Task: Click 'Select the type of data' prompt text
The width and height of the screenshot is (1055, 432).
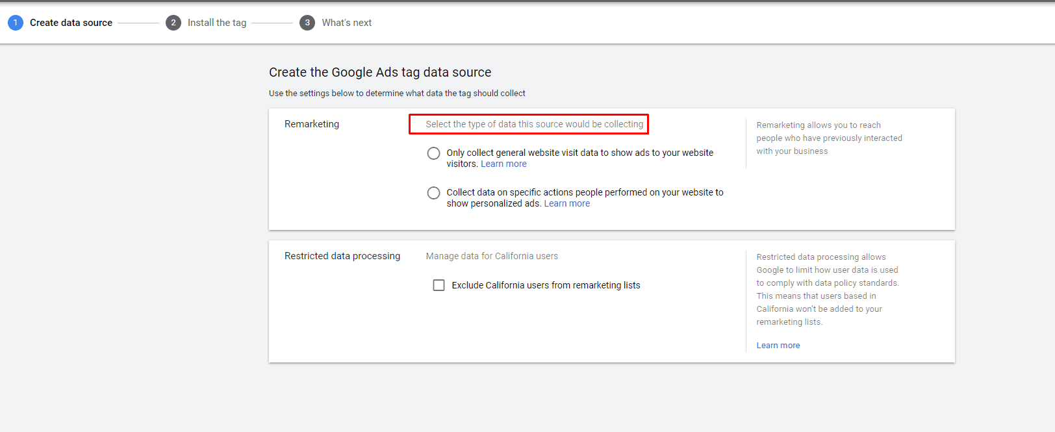Action: click(x=535, y=124)
